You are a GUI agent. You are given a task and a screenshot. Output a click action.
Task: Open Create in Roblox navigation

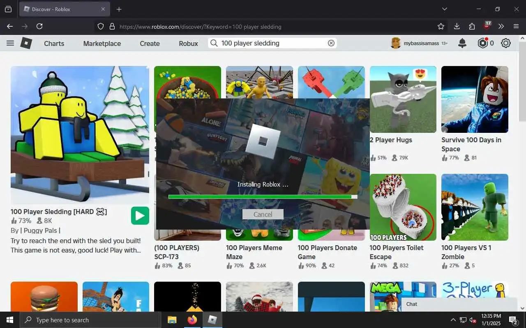[150, 43]
